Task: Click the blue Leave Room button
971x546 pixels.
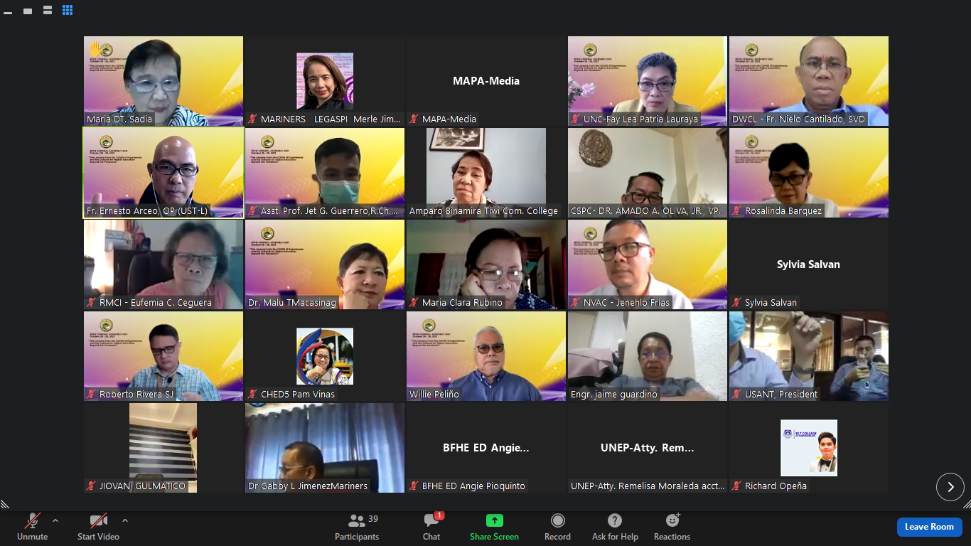Action: tap(929, 527)
